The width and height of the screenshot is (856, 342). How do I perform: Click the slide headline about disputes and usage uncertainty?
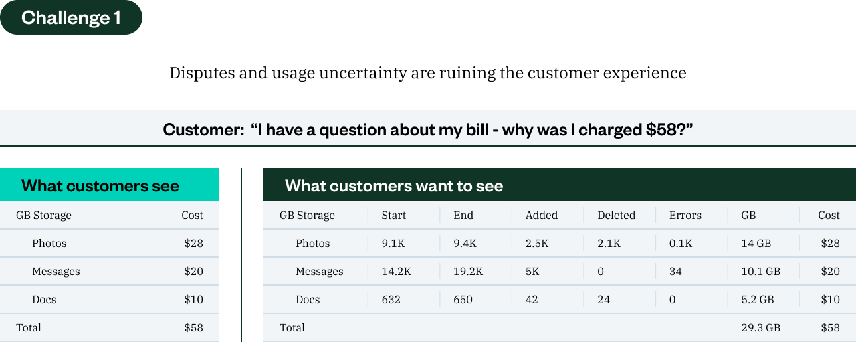tap(428, 73)
